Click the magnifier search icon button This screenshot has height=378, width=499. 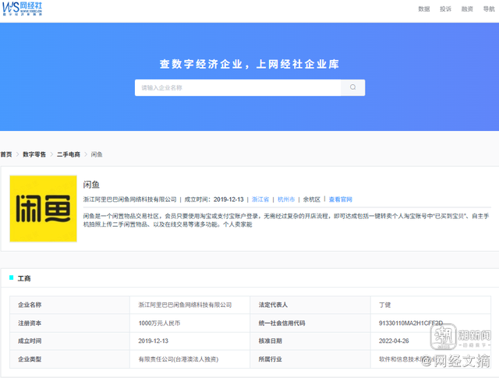coord(352,87)
